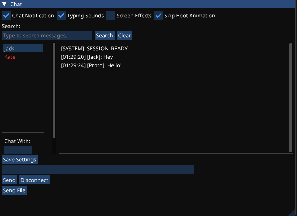This screenshot has height=216, width=297.
Task: Click the message composition input field
Action: click(x=97, y=170)
